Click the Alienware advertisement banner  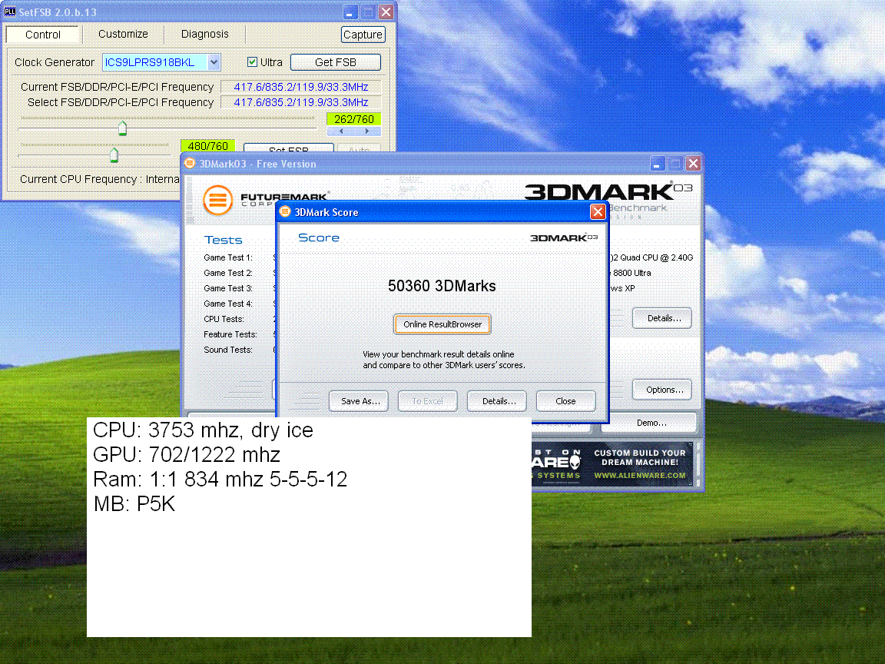(x=612, y=464)
